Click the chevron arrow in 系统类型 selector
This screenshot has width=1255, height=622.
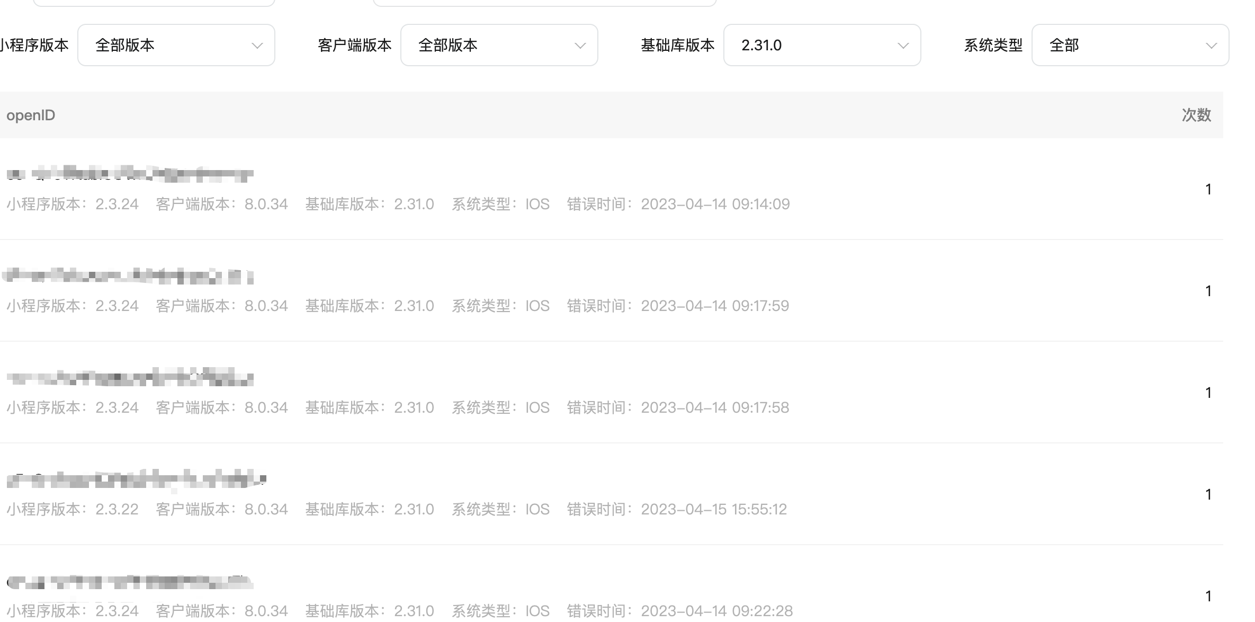[x=1212, y=46]
